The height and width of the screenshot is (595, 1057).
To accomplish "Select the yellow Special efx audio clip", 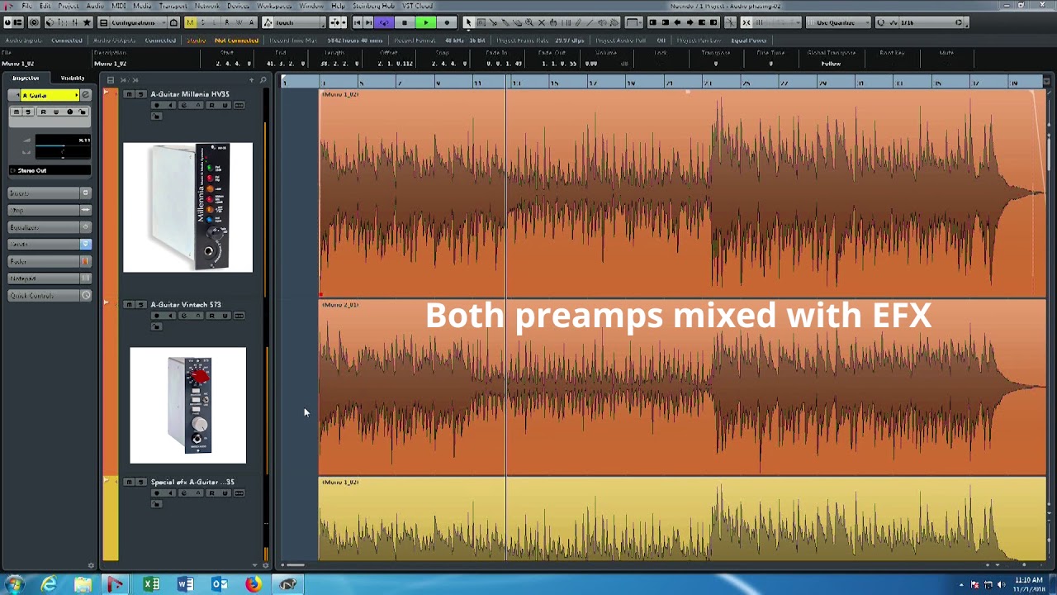I will (682, 519).
